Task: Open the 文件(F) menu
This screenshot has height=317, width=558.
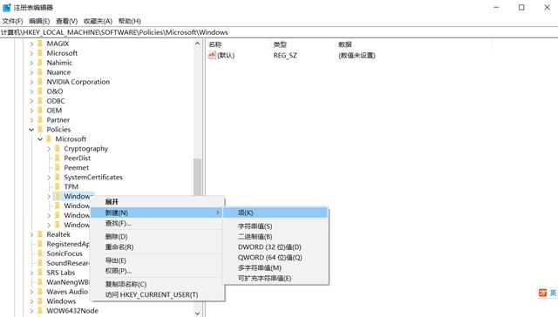Action: point(12,21)
